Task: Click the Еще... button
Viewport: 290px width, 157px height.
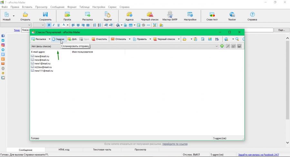Action: point(282,30)
